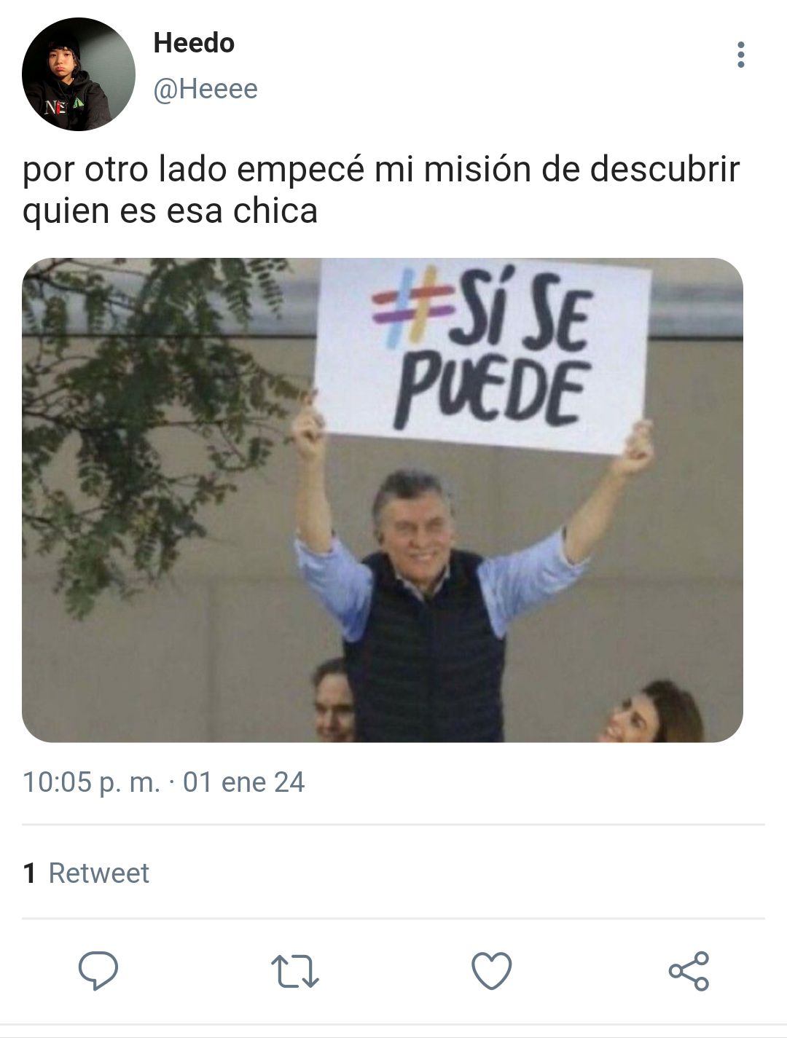Click the 10:05 p. m. timestamp
This screenshot has width=787, height=1038.
(x=91, y=782)
